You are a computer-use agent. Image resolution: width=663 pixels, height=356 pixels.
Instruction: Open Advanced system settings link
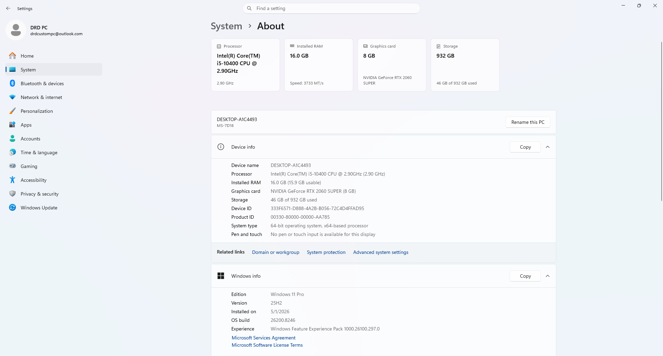coord(381,252)
